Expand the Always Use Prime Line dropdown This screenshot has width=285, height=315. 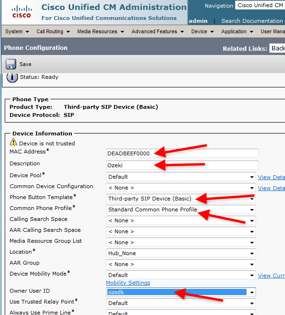click(181, 313)
